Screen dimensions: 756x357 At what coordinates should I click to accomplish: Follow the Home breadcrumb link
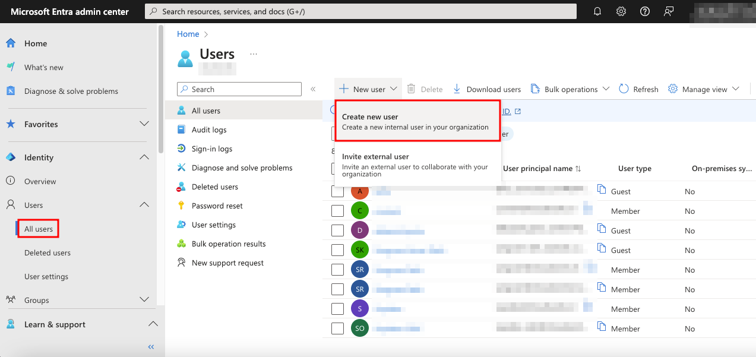tap(188, 34)
